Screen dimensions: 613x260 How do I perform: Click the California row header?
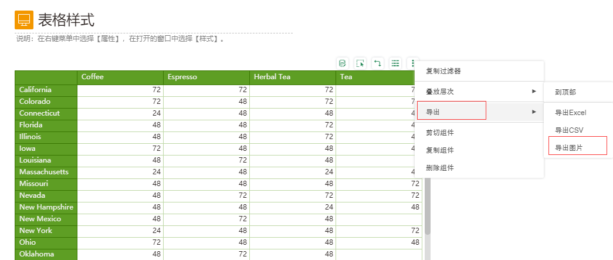pos(35,90)
